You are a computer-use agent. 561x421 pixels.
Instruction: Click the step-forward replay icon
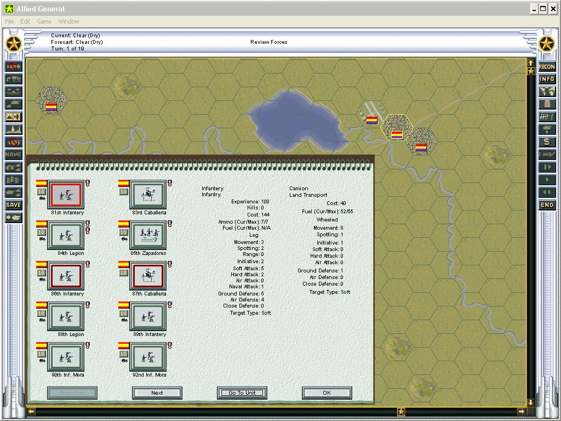click(x=547, y=167)
